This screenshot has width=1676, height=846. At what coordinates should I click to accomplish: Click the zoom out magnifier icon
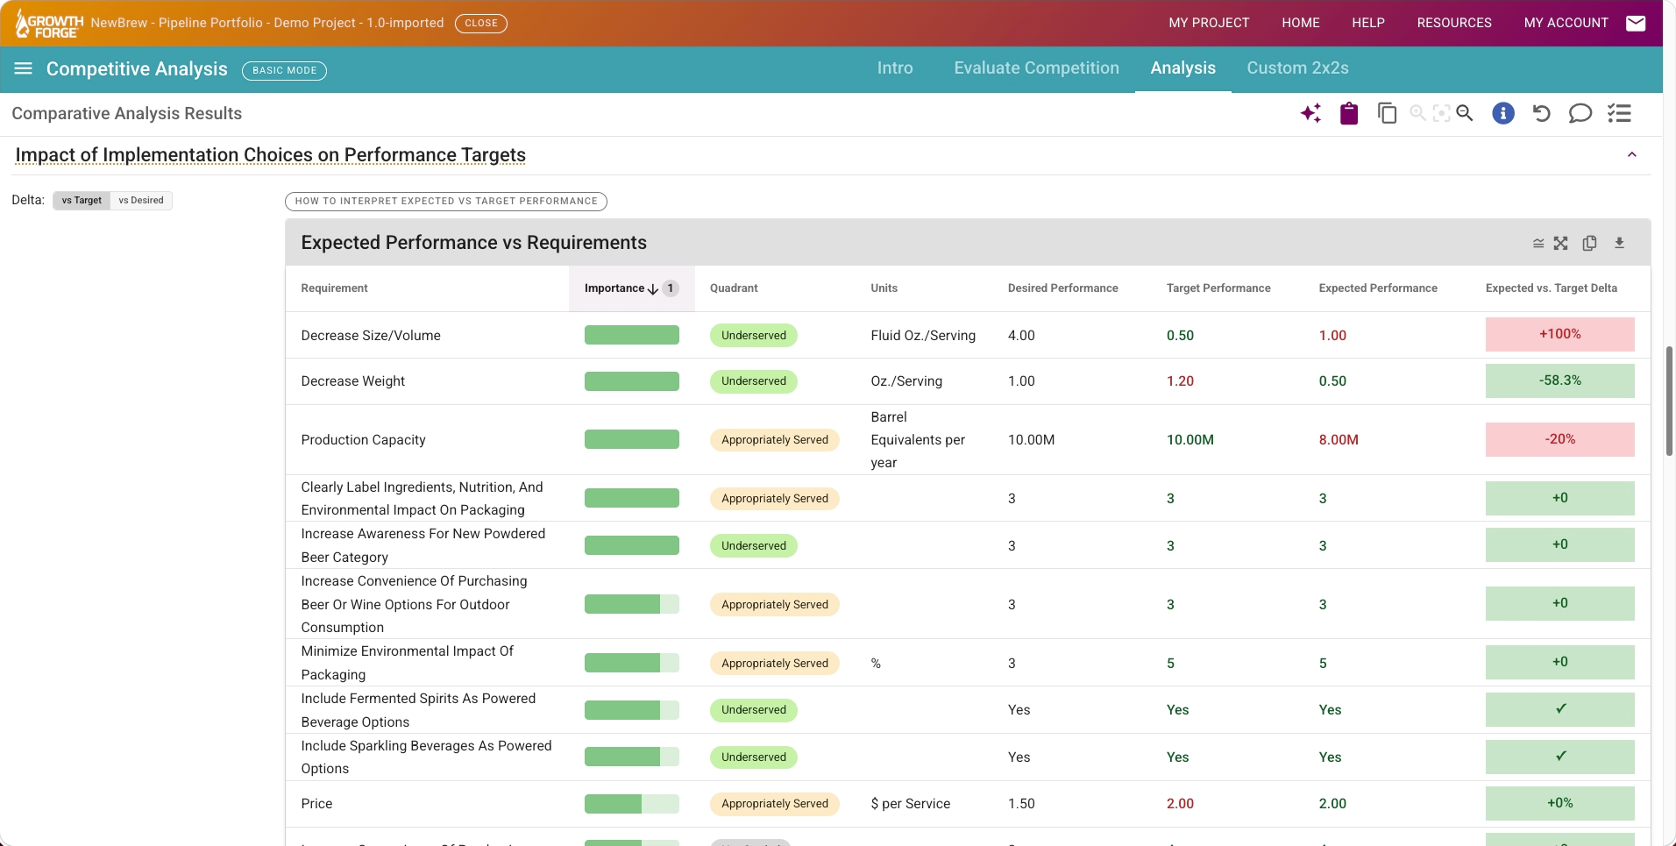(x=1465, y=113)
